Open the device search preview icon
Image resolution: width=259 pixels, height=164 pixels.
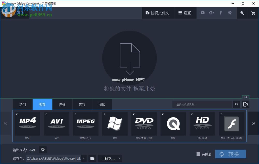coord(246,104)
